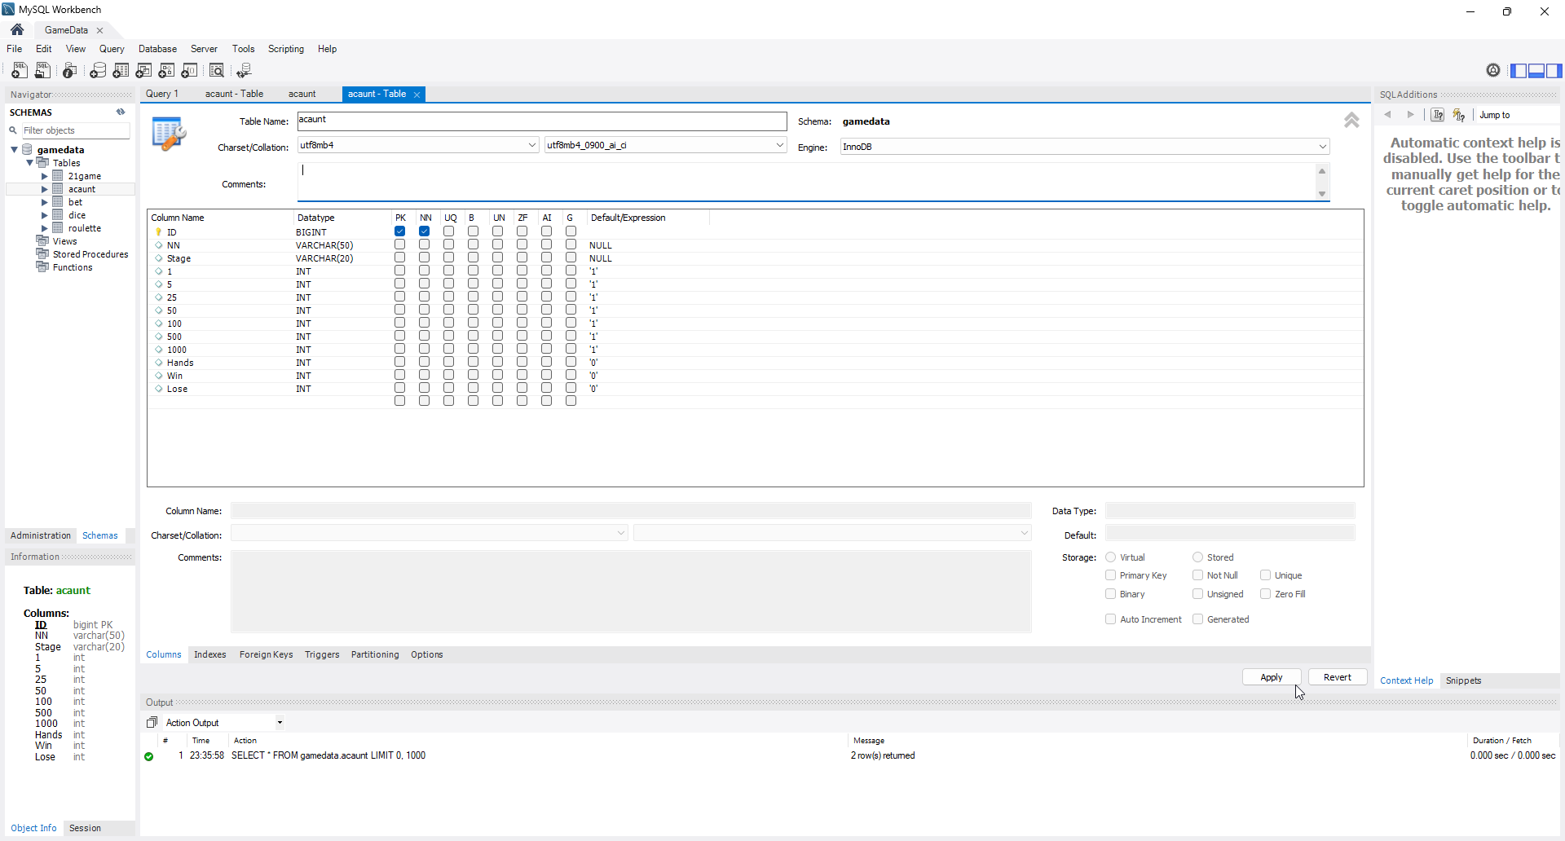This screenshot has width=1565, height=841.
Task: Open the Action Output dropdown
Action: [280, 723]
